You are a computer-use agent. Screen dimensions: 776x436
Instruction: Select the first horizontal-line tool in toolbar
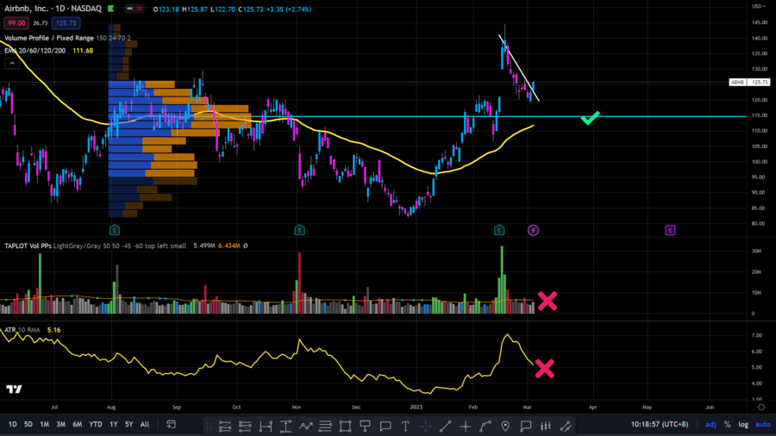point(225,427)
